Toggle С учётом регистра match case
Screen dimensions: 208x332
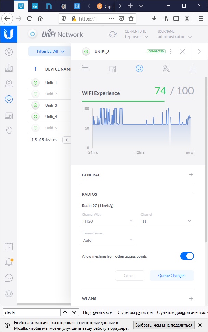(135, 312)
